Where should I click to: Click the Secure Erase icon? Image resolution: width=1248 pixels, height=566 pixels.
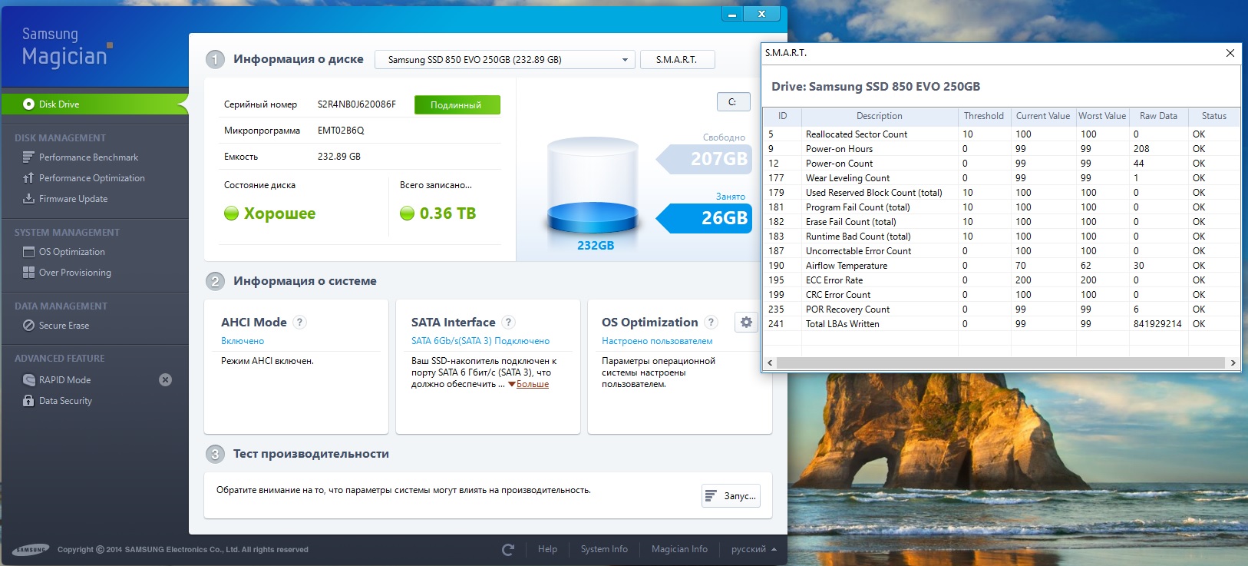(28, 326)
